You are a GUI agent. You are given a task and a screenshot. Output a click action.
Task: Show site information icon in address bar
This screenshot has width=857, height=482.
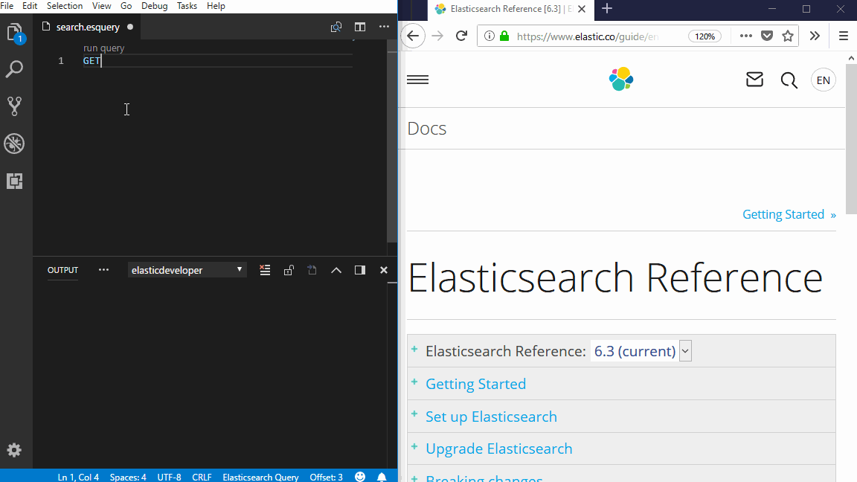coord(490,36)
